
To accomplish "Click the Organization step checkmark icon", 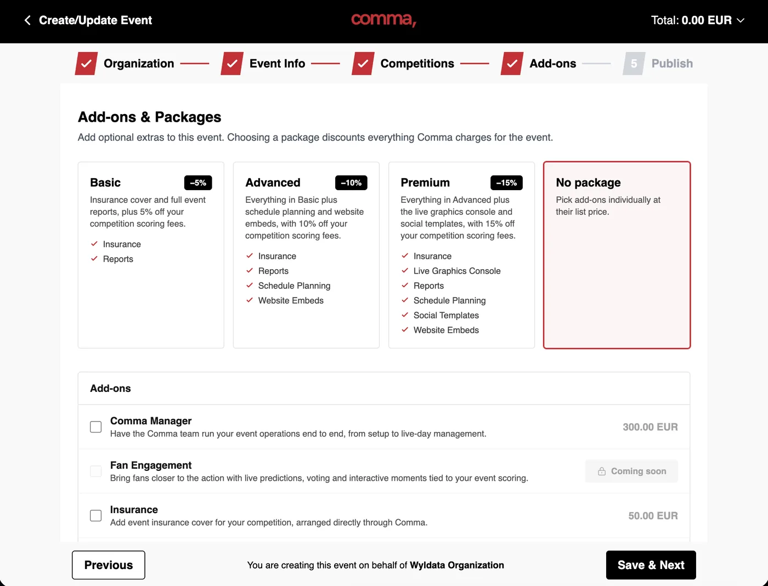I will pos(86,64).
